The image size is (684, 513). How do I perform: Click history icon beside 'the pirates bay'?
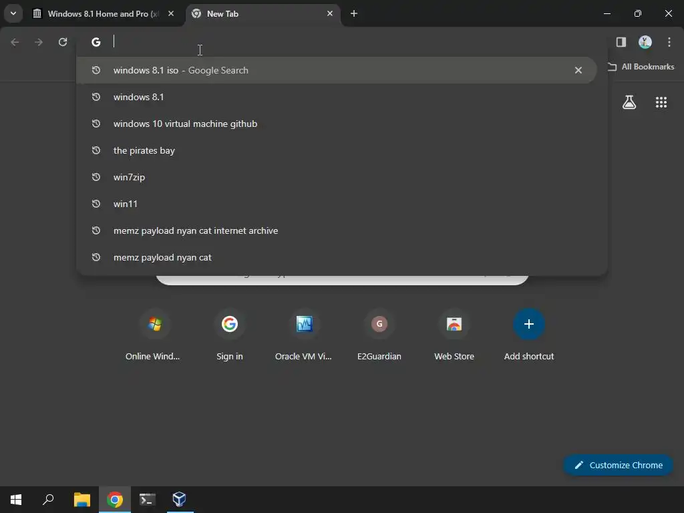[x=96, y=150]
